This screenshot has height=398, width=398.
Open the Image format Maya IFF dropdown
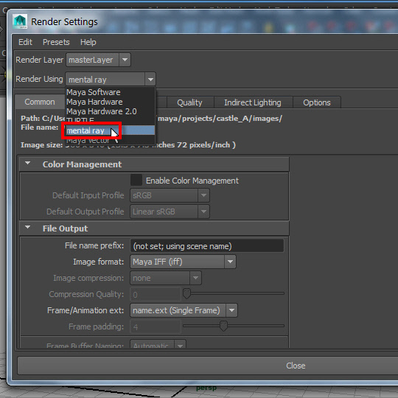coord(183,262)
